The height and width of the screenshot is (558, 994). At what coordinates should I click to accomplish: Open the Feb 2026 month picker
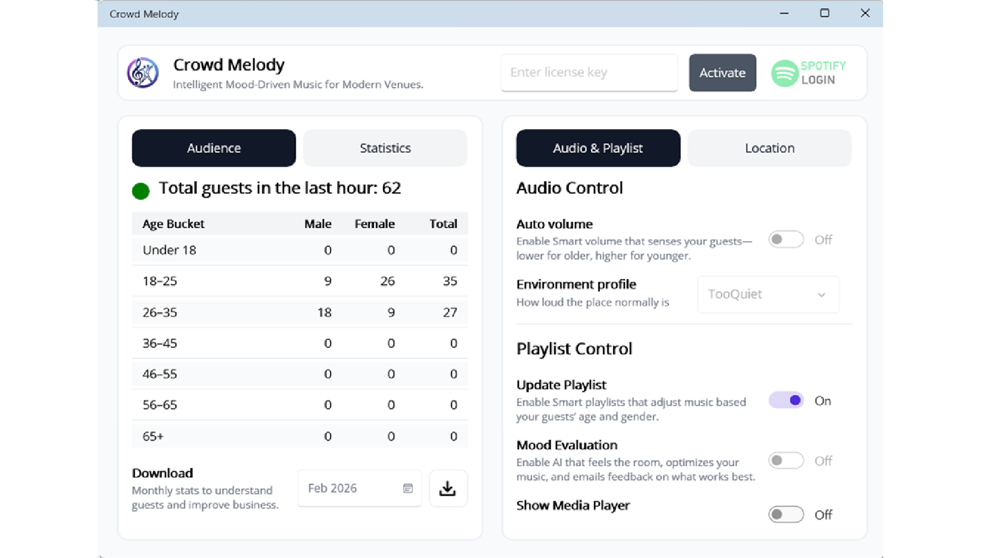[351, 488]
